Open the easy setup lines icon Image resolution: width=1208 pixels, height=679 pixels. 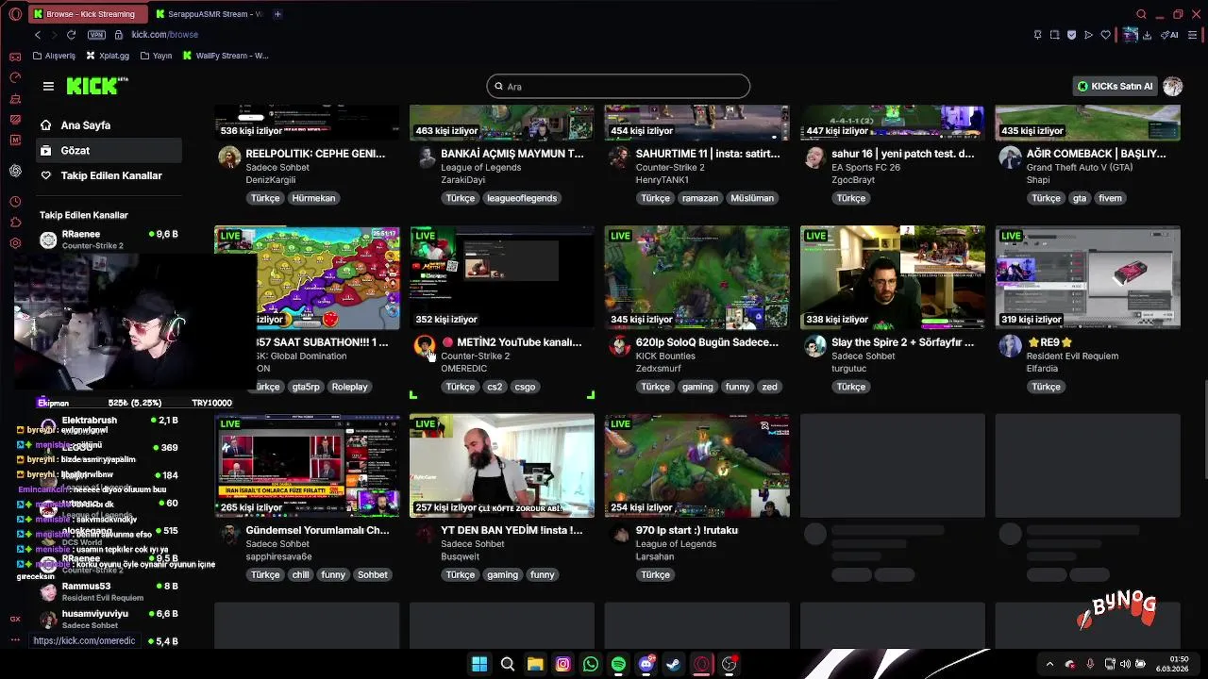pyautogui.click(x=1193, y=35)
